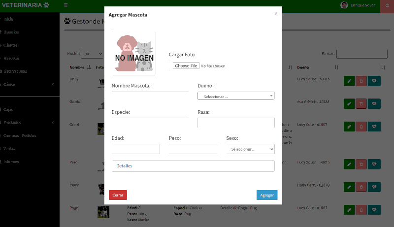Click into the Detalles text area

(x=193, y=166)
